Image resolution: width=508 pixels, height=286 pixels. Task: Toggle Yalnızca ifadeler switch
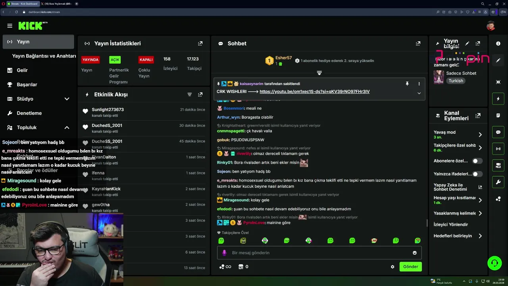pyautogui.click(x=477, y=174)
